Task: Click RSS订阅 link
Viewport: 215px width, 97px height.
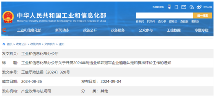Action: (208, 7)
